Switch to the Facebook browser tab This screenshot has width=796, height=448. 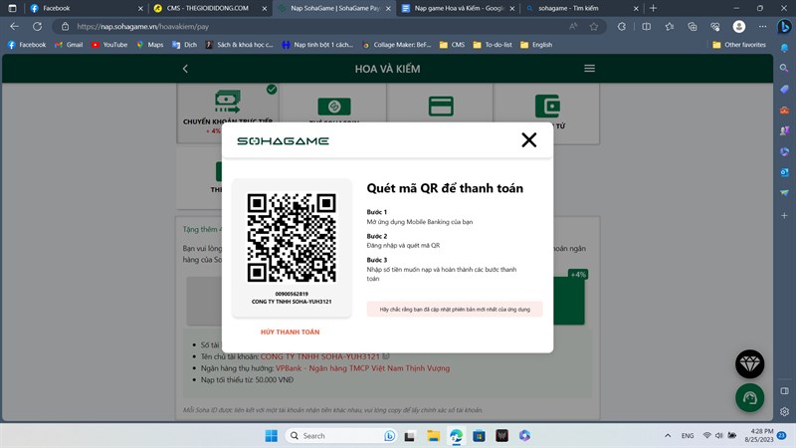point(86,8)
